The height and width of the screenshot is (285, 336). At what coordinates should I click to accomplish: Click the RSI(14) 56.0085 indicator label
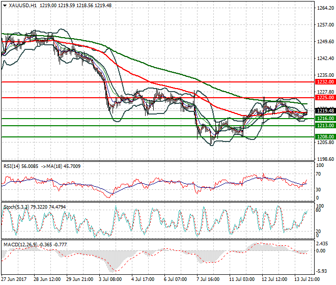[21, 166]
